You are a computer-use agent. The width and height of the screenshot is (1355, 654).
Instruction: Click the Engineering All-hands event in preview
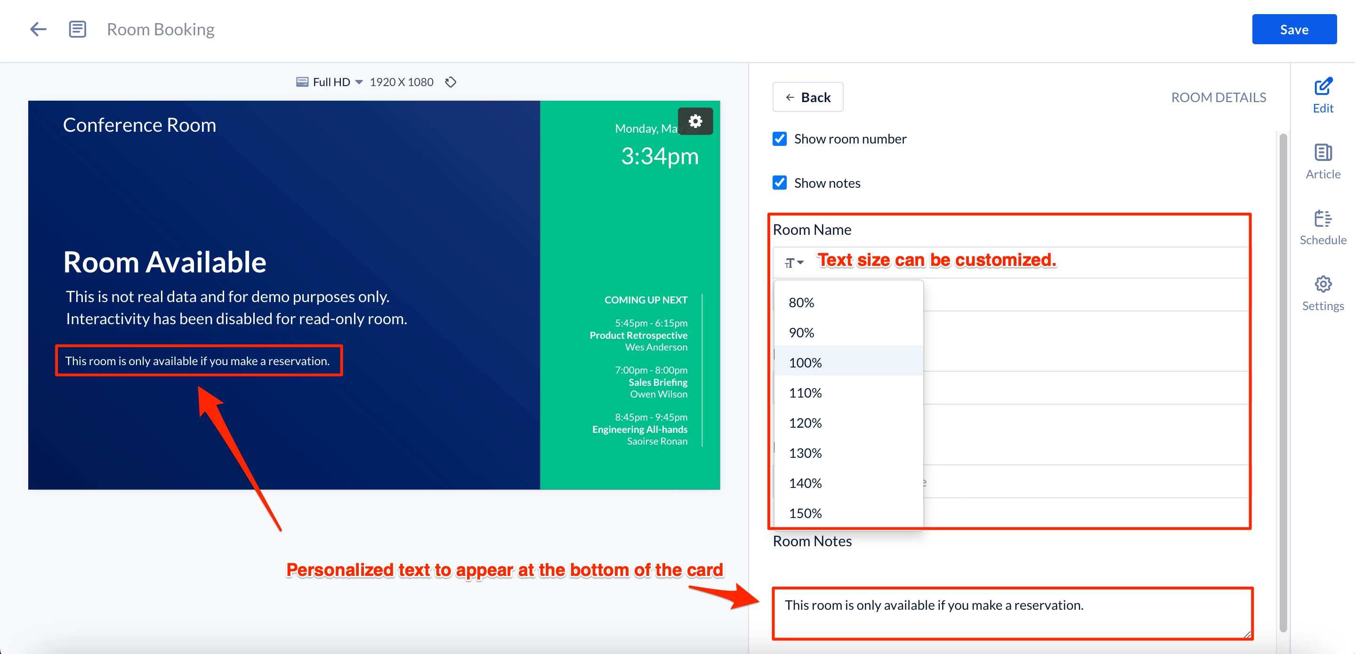[640, 429]
